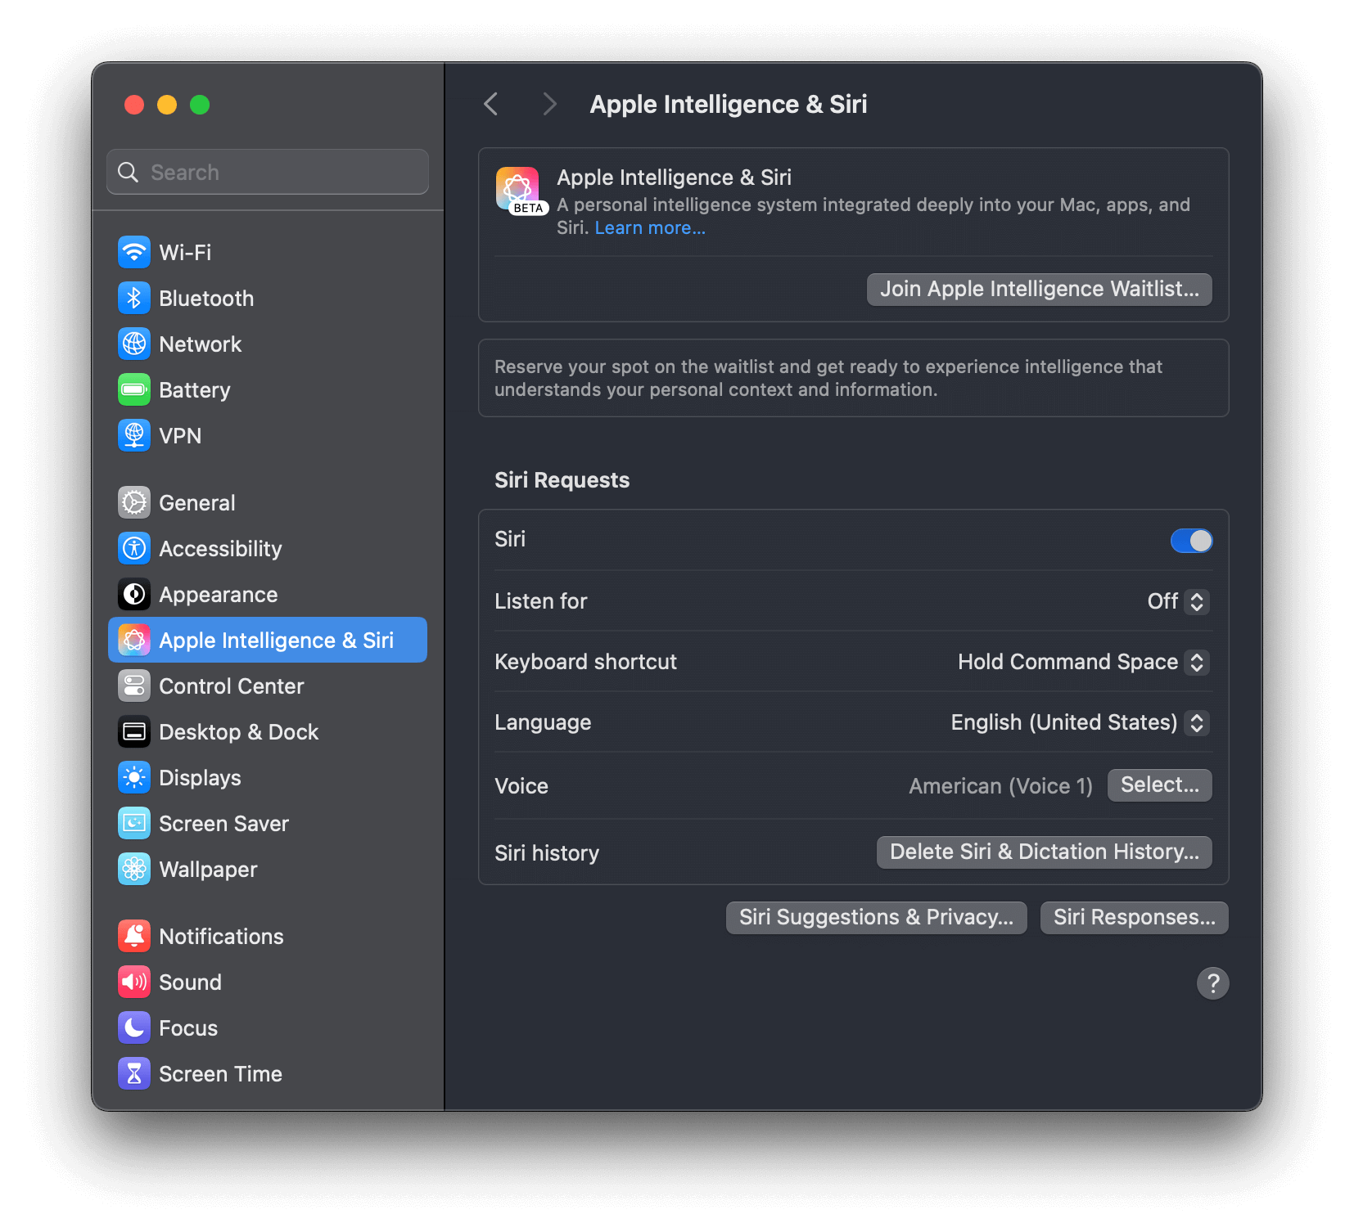Switch to Desktop & Dock settings
Image resolution: width=1354 pixels, height=1232 pixels.
tap(134, 731)
